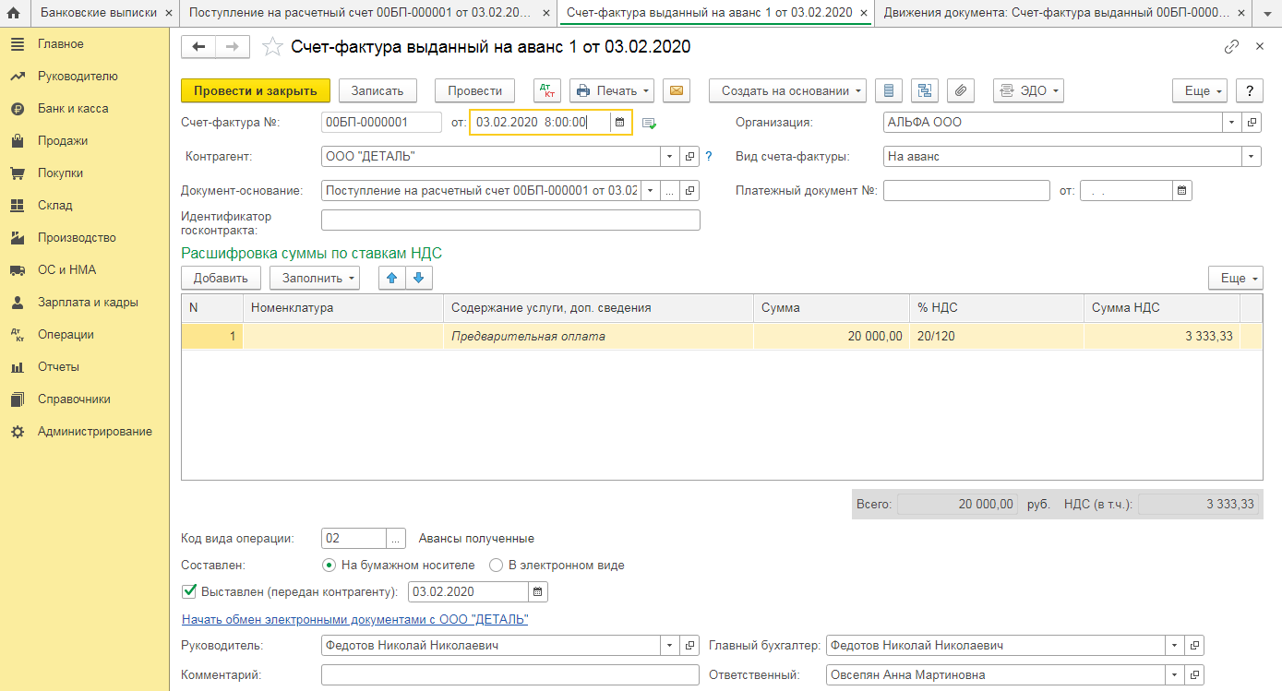Move row down with blue arrow
The image size is (1282, 691).
point(418,278)
